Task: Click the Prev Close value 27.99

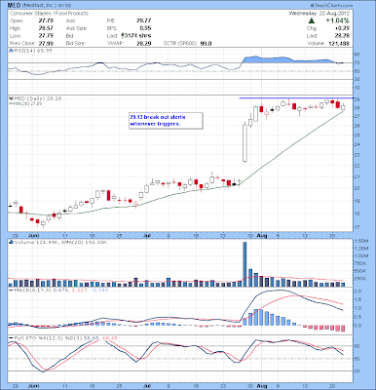Action: pyautogui.click(x=46, y=43)
